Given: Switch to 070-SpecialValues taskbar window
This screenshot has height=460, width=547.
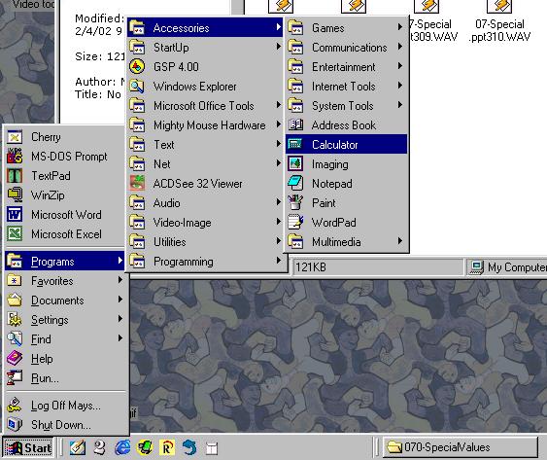Looking at the screenshot, I should click(x=461, y=447).
